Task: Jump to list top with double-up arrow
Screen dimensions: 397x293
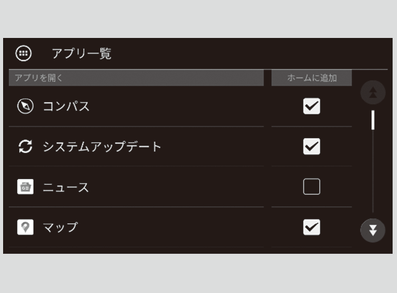Action: pos(373,93)
